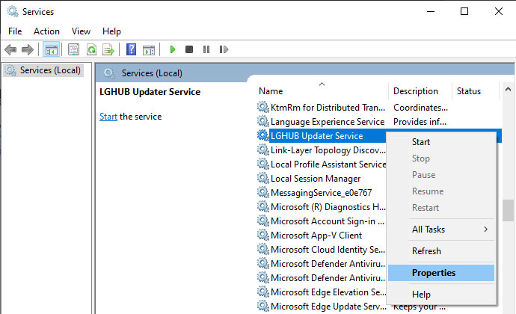Click gear icon beside Link-Layer Topology Discov...
Viewport: 516px width, 314px height.
(x=263, y=150)
